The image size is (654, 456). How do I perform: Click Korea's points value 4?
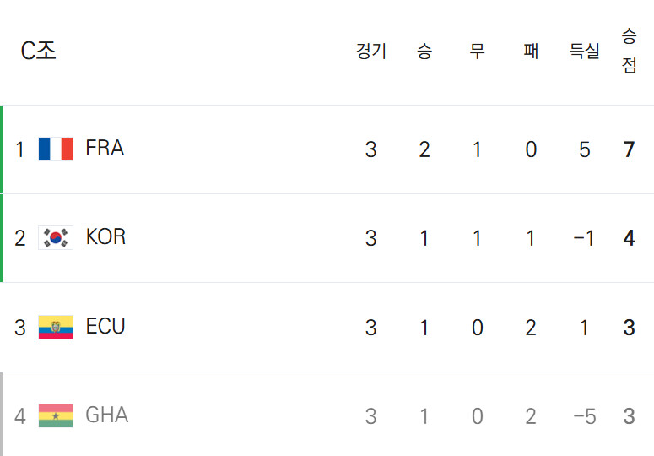coord(629,238)
